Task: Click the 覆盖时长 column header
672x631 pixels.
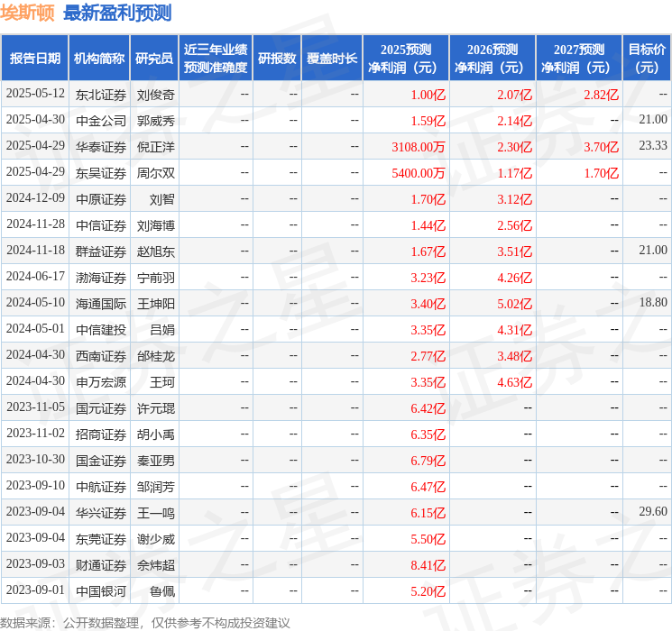Action: coord(332,59)
